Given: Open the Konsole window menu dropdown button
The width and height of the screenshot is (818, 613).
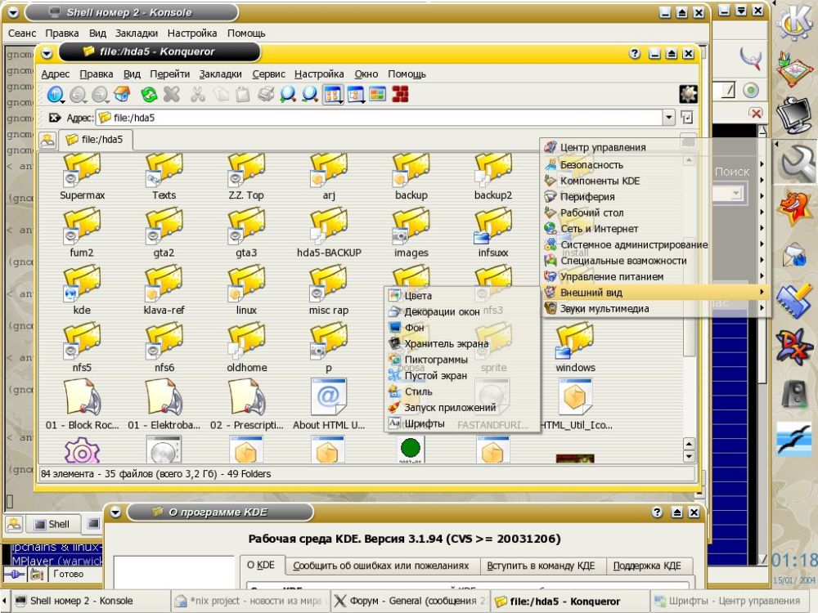Looking at the screenshot, I should click(13, 12).
